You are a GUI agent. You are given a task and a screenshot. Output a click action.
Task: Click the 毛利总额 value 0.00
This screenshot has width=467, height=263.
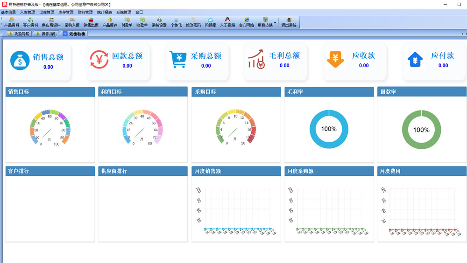tap(284, 65)
